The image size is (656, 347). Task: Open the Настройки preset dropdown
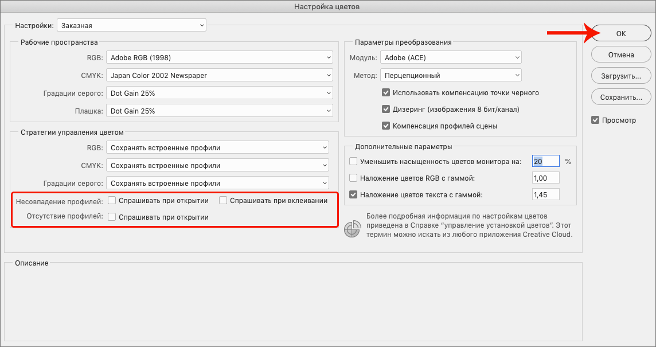(131, 25)
